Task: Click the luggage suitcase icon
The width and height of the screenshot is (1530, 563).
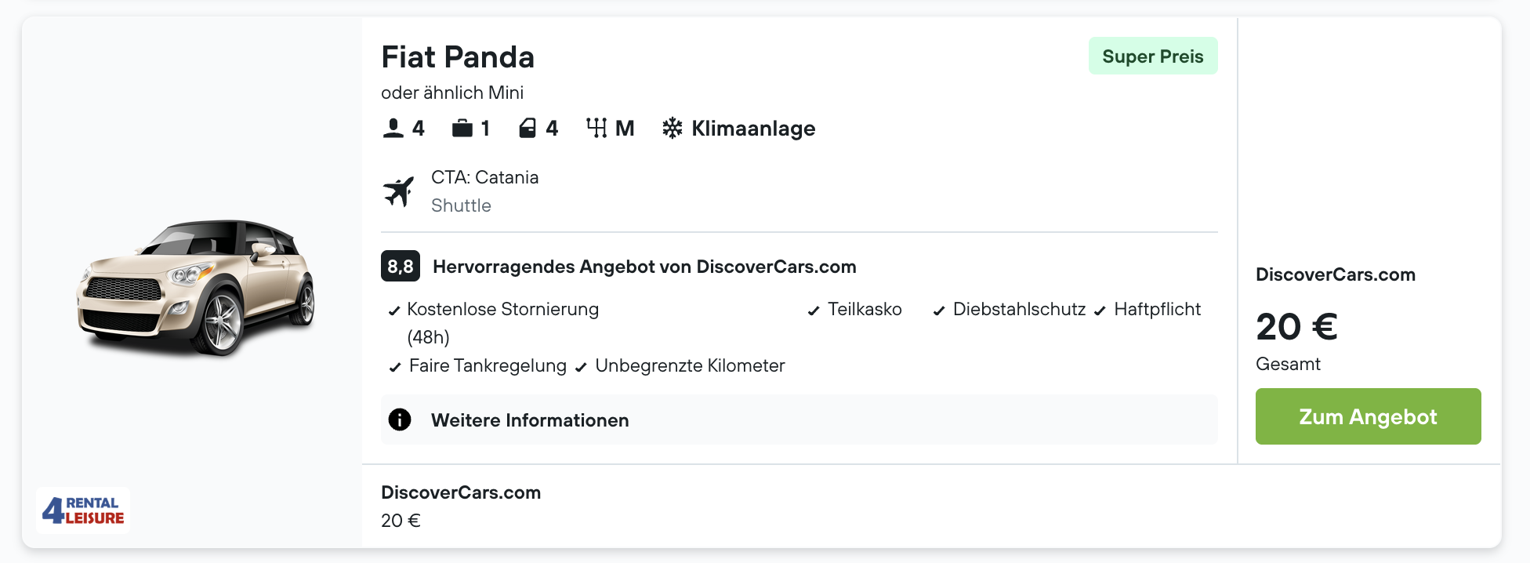Action: tap(462, 129)
